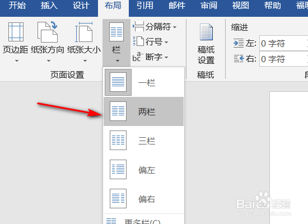Screen dimensions: 308x224
Task: Click the right indent 0 字符 field
Action: [x=284, y=59]
